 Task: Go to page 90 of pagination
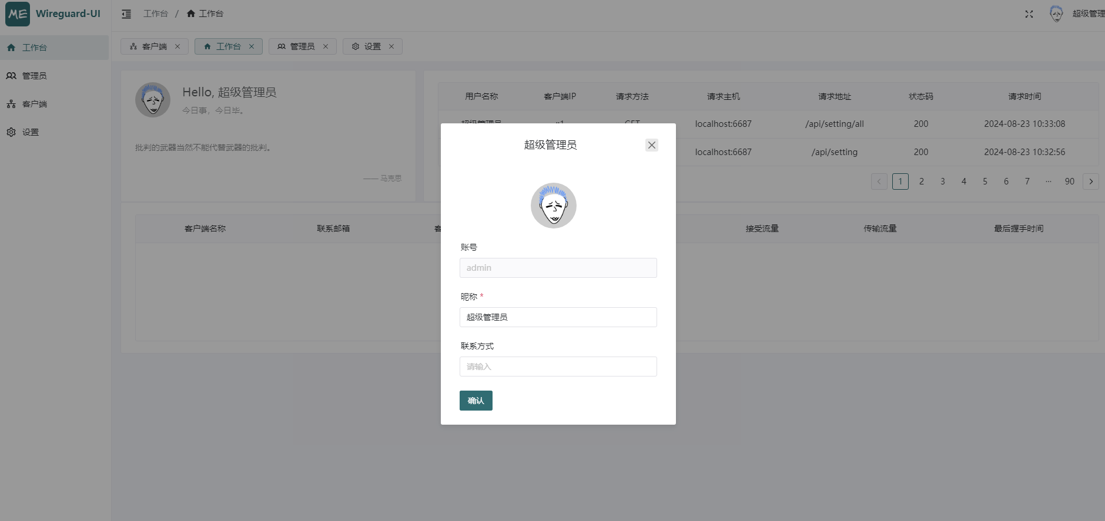coord(1069,181)
